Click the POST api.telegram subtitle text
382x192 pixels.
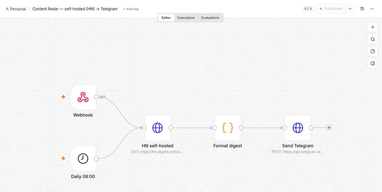tap(298, 152)
